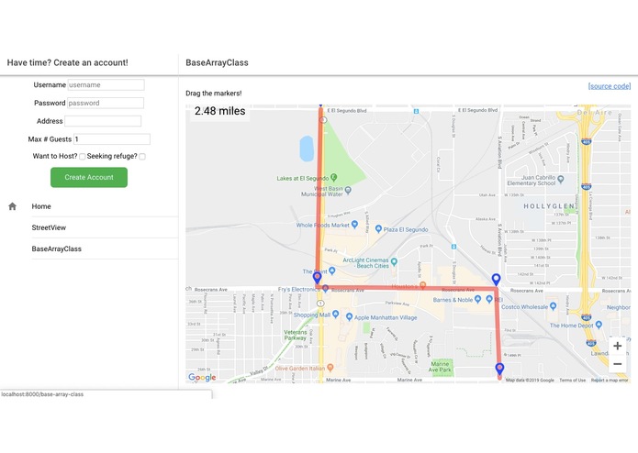Open Plaza El Segundo place pin
The width and height of the screenshot is (638, 453).
[378, 229]
